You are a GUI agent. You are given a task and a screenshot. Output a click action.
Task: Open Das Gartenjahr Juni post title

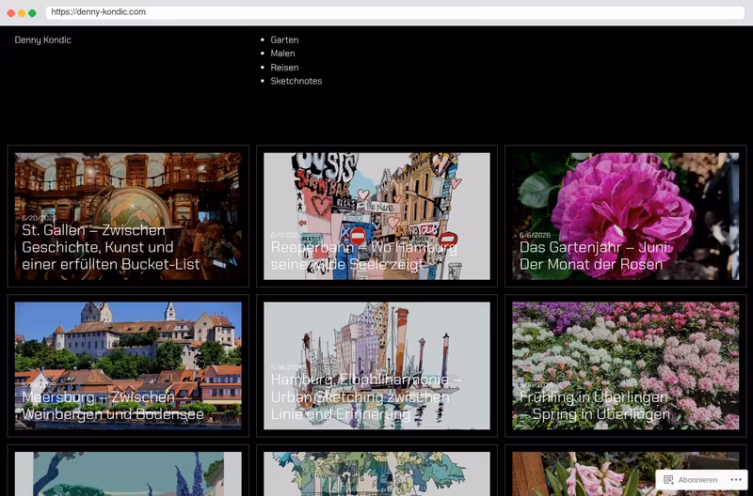(x=597, y=256)
